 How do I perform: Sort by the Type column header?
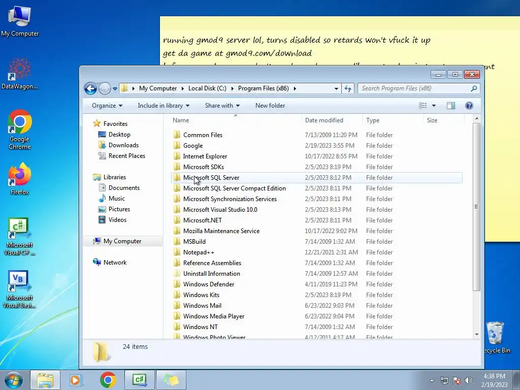(393, 120)
